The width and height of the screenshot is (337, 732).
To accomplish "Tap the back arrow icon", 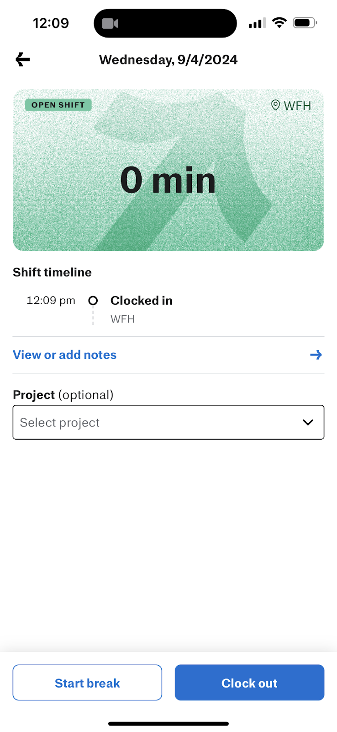I will 22,59.
